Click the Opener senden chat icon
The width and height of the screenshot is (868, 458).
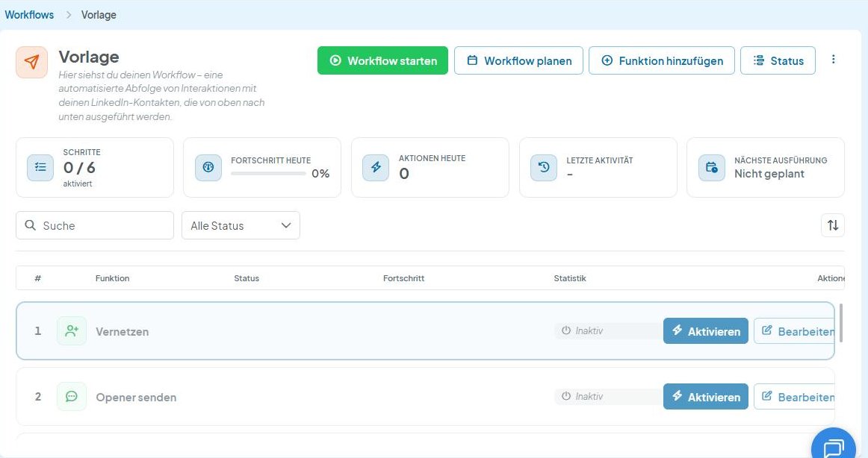point(72,397)
